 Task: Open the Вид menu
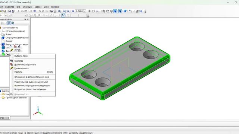18,7
